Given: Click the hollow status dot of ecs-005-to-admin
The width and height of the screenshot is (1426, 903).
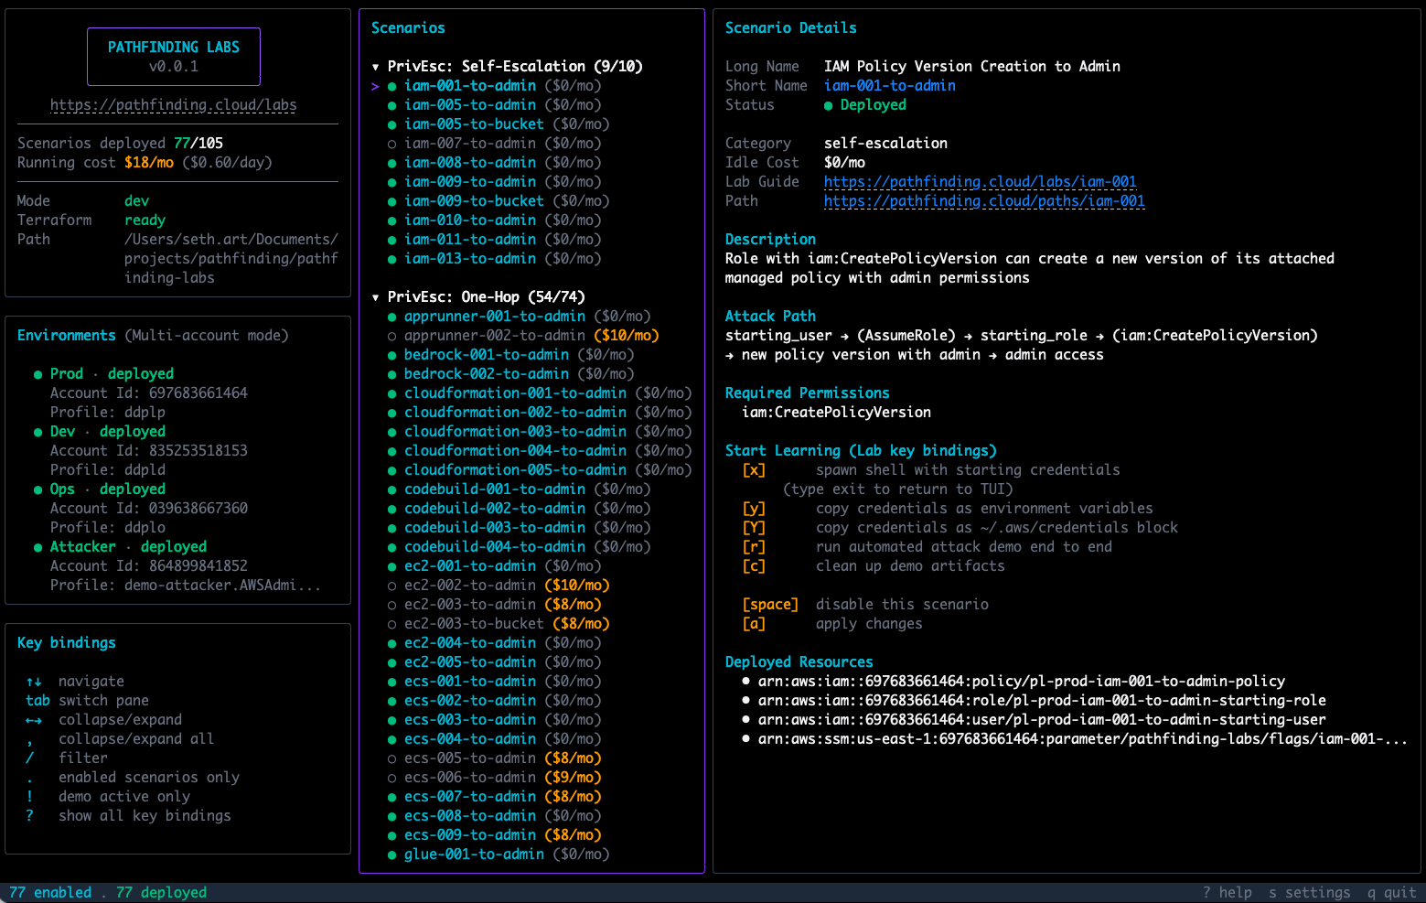Looking at the screenshot, I should point(392,758).
